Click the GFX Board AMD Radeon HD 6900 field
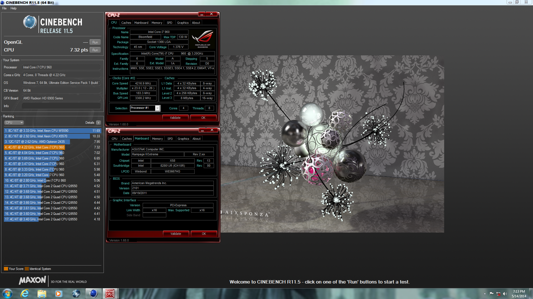Screen dimensions: 533x299 [x=61, y=98]
